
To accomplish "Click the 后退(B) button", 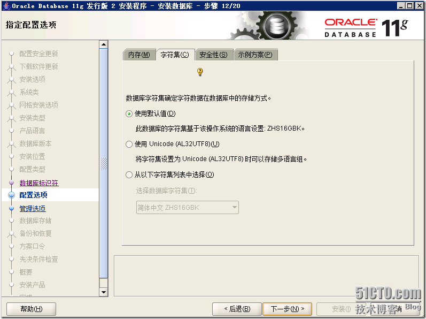I will [237, 309].
